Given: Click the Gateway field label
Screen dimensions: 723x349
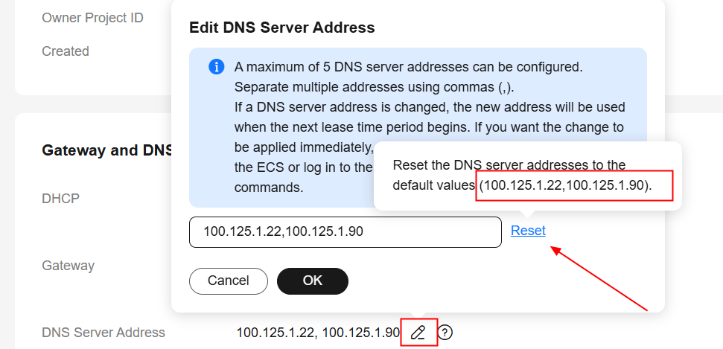Looking at the screenshot, I should click(x=68, y=266).
